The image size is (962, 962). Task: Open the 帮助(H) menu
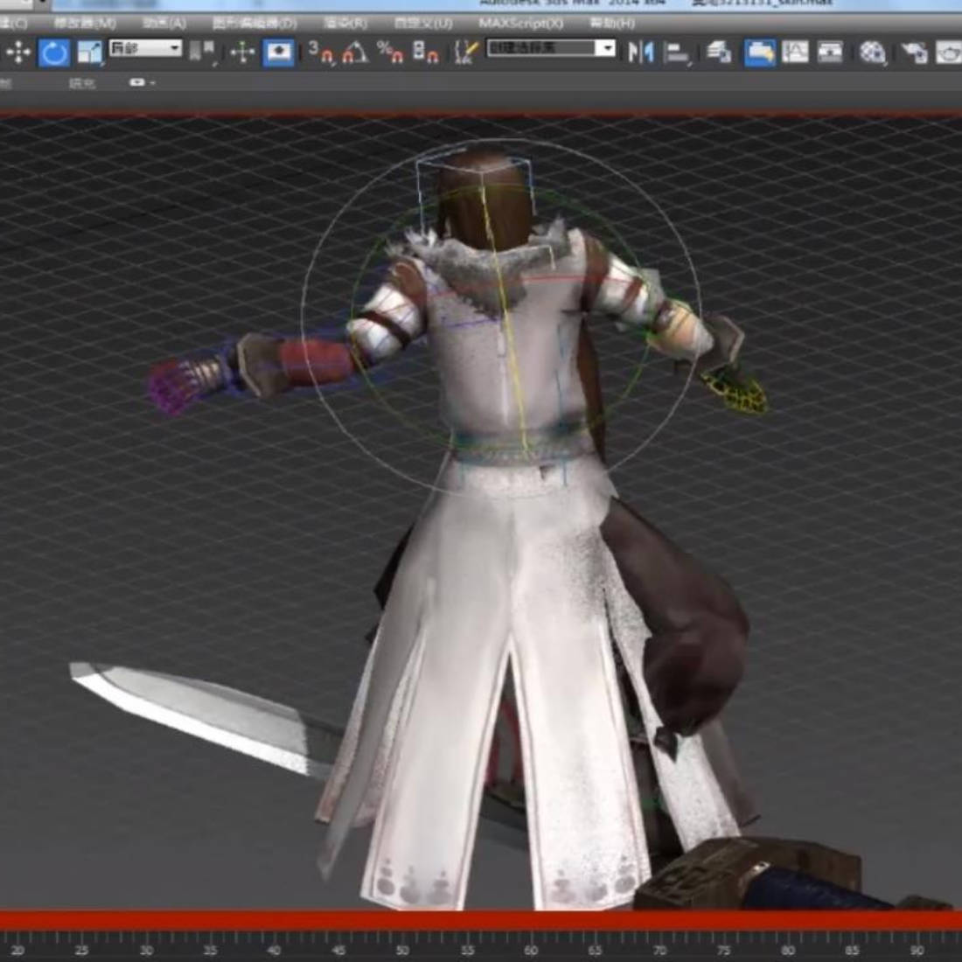(611, 24)
